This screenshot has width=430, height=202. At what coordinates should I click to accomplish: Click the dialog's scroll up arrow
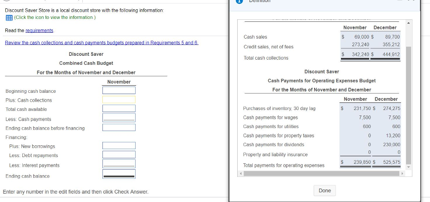409,23
